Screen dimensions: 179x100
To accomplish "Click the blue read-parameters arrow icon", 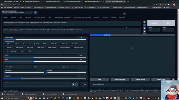I will click(x=144, y=25).
